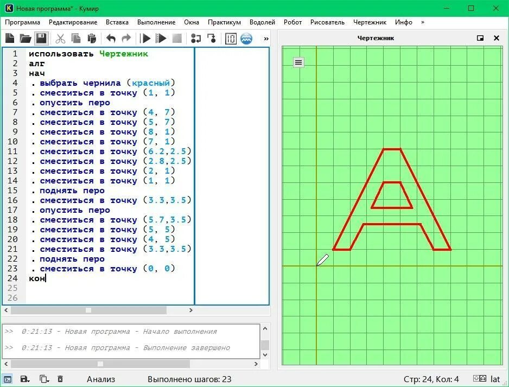The width and height of the screenshot is (509, 387).
Task: Click the Кумир app icon in title bar
Action: pyautogui.click(x=9, y=8)
